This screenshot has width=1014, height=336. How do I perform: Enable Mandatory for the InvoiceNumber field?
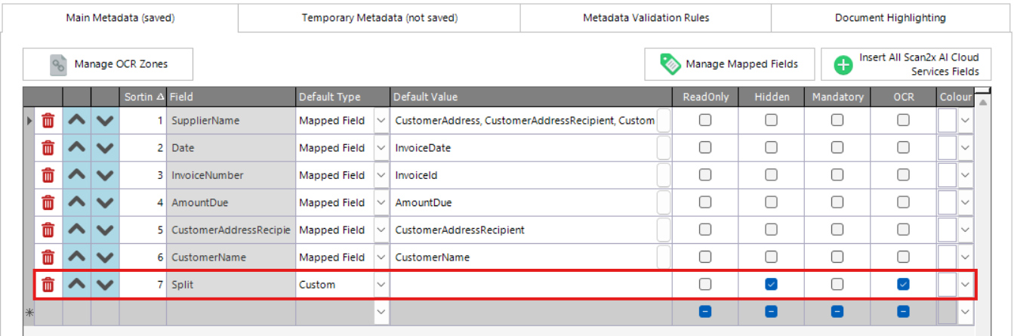tap(837, 175)
